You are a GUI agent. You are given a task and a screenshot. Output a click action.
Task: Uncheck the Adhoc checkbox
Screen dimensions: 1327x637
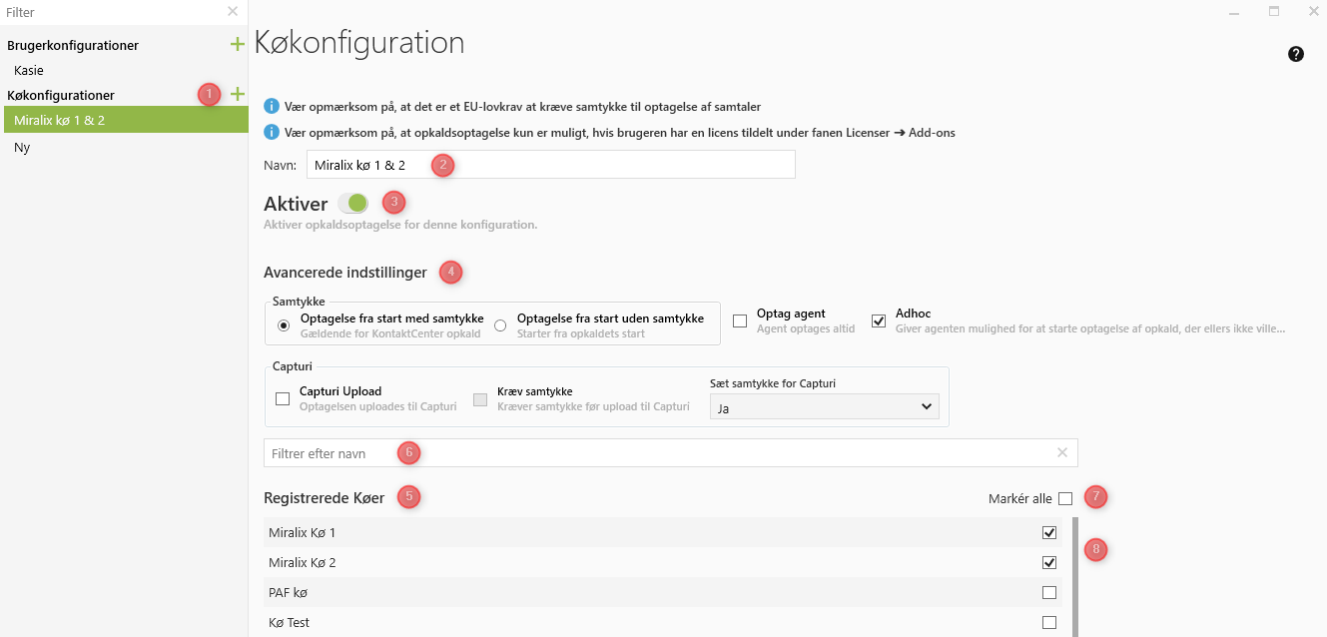tap(879, 320)
